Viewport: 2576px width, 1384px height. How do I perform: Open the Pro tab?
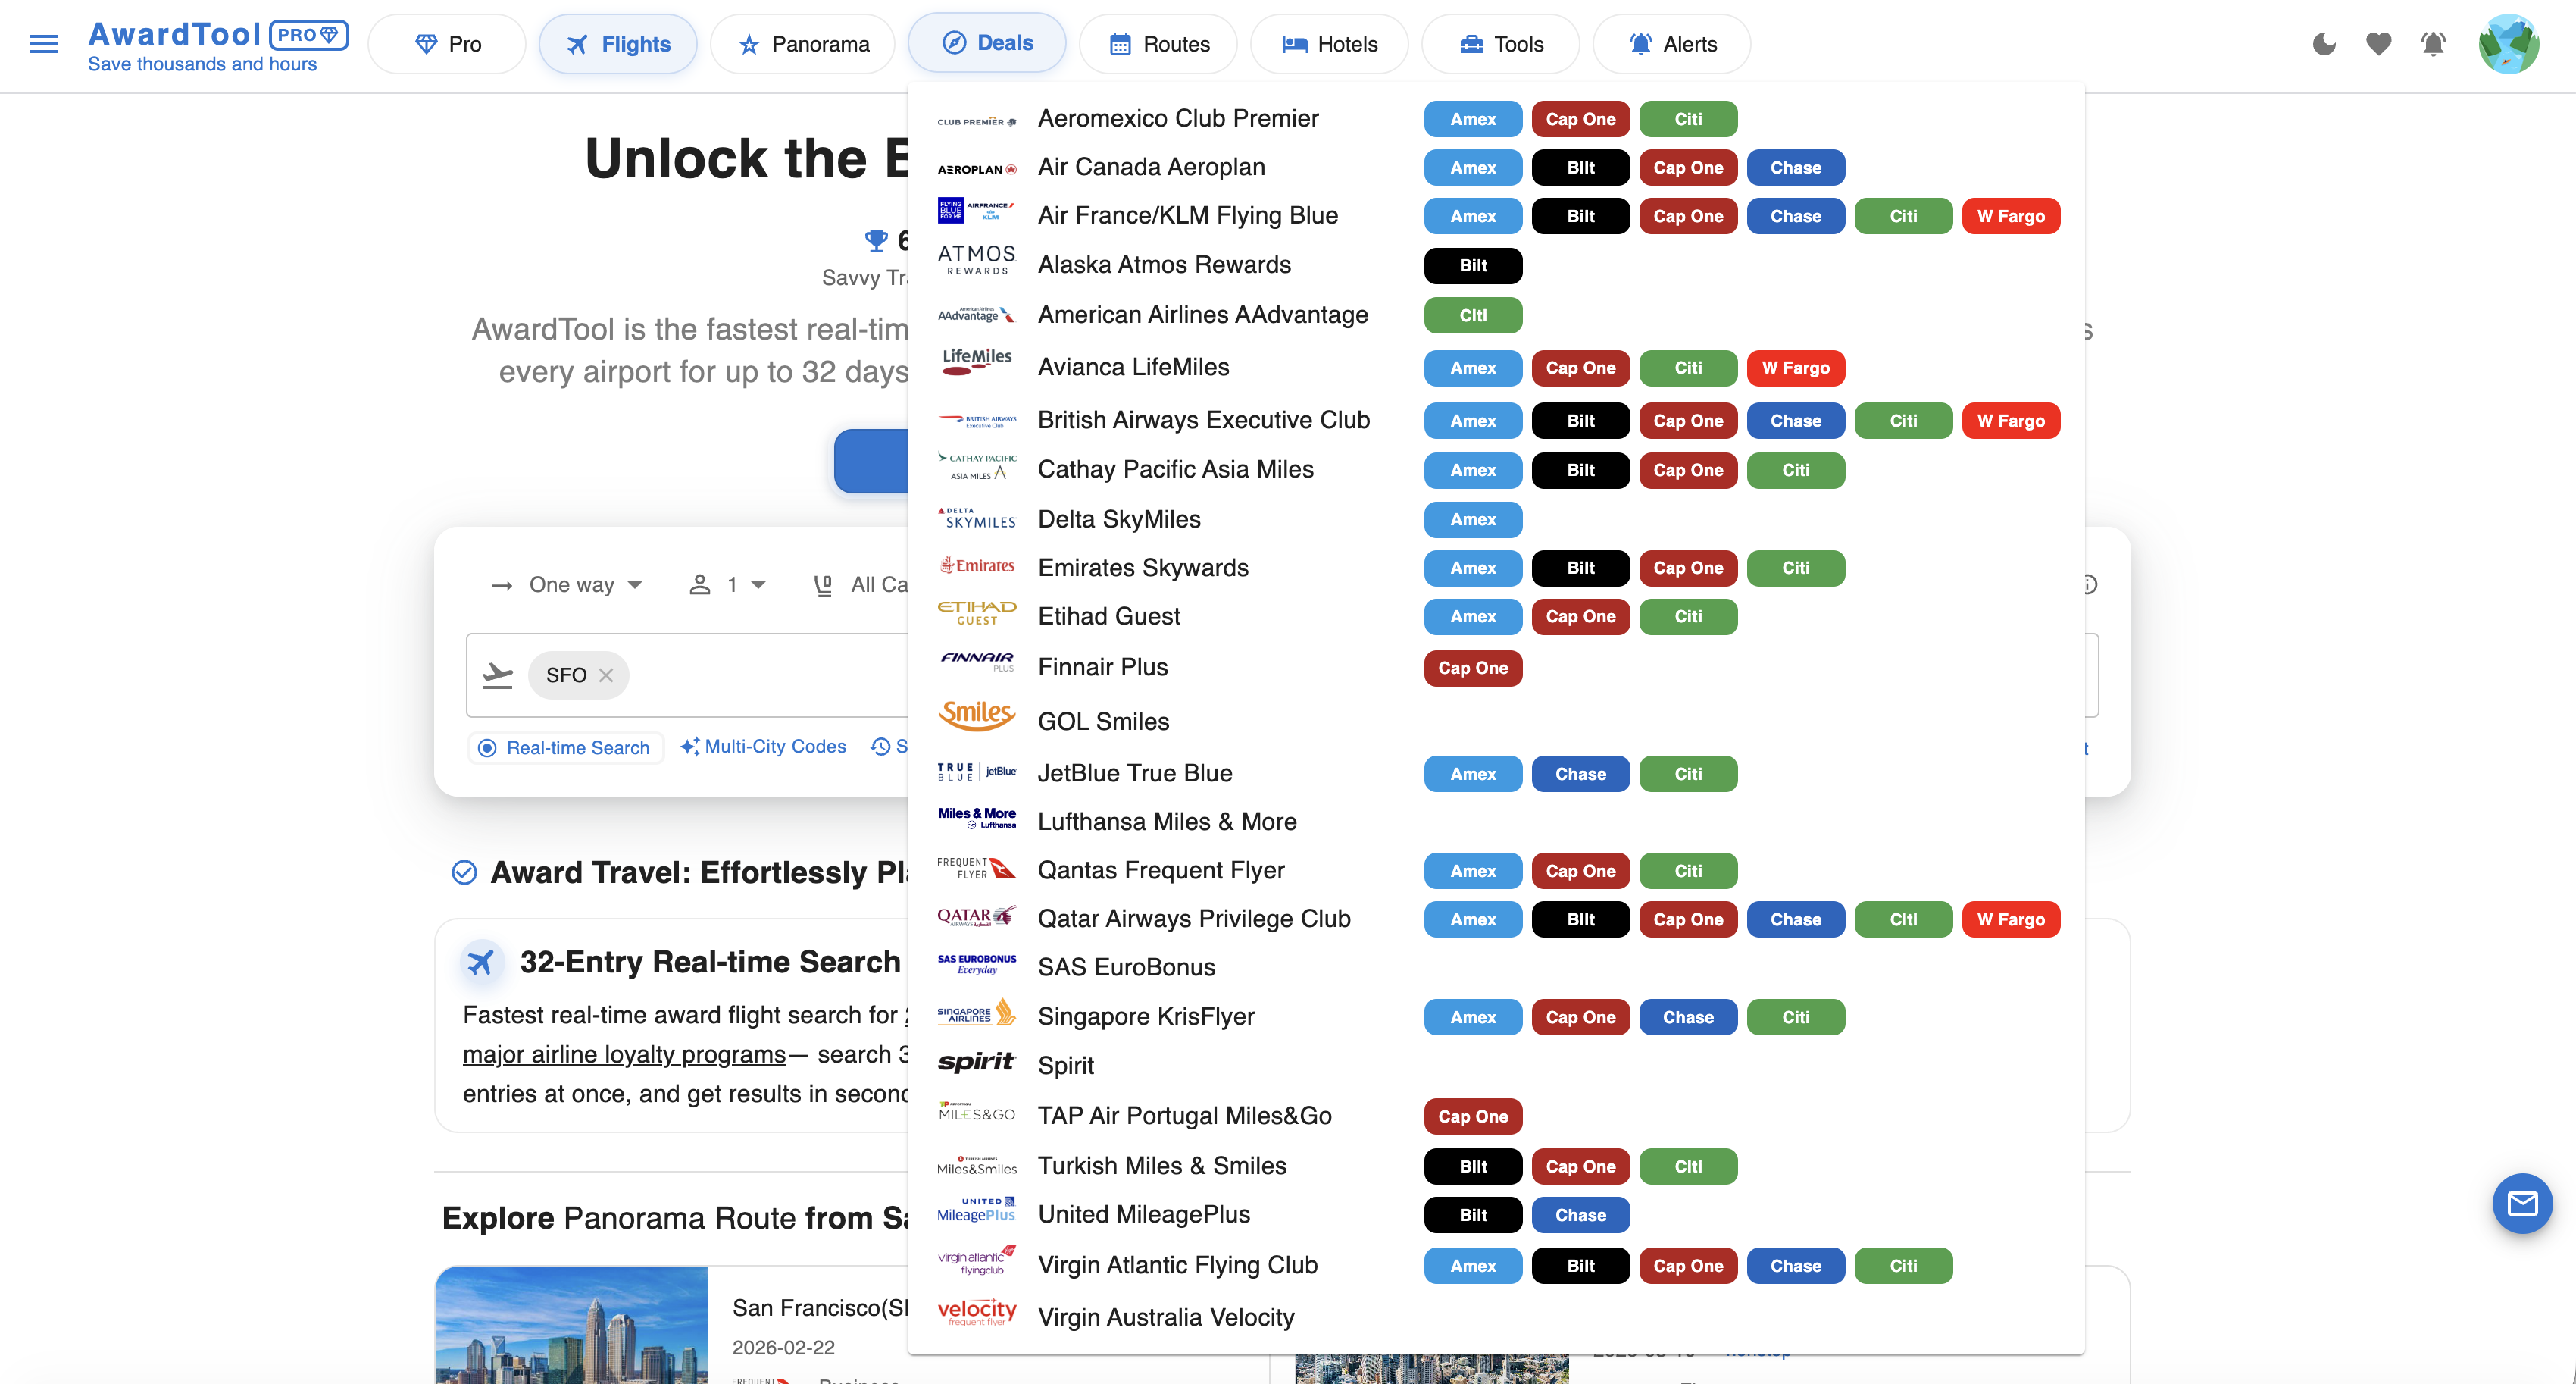[447, 44]
